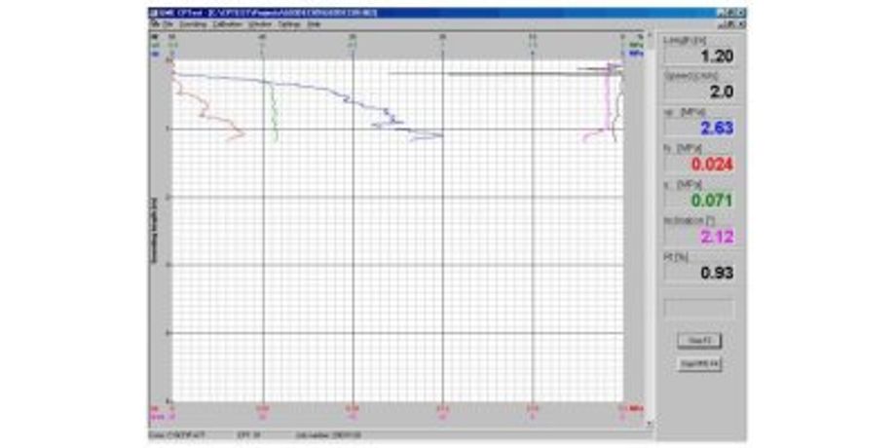Open the Window menu
The width and height of the screenshot is (896, 448).
(259, 23)
